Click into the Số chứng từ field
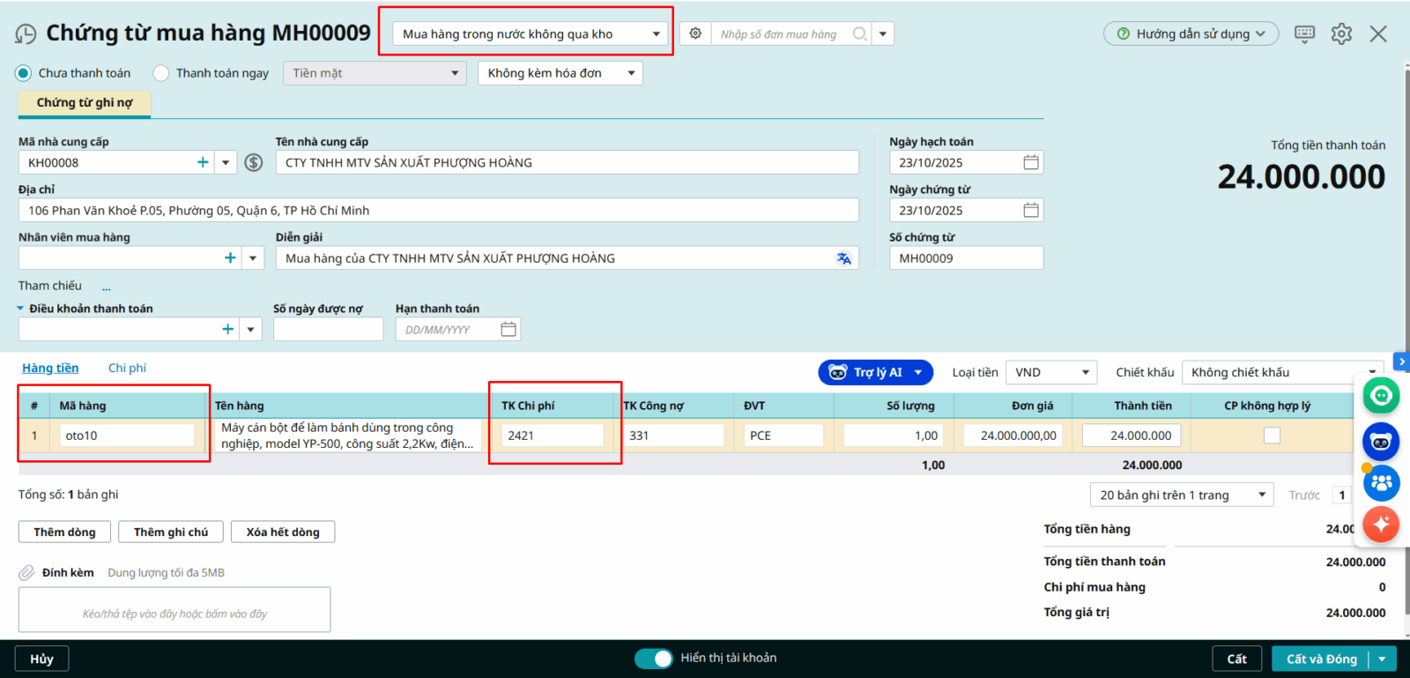 point(966,258)
